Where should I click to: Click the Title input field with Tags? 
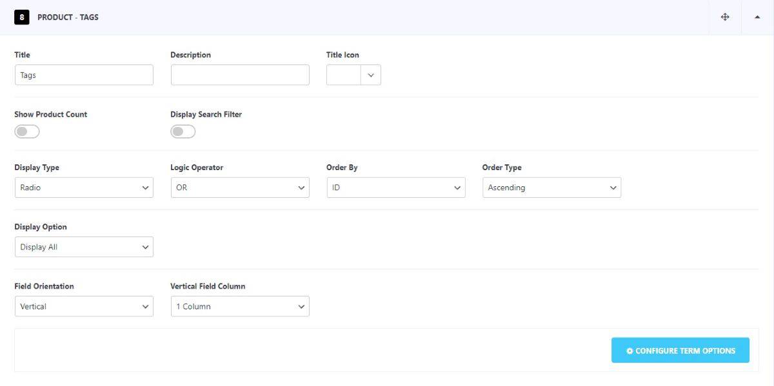point(84,75)
